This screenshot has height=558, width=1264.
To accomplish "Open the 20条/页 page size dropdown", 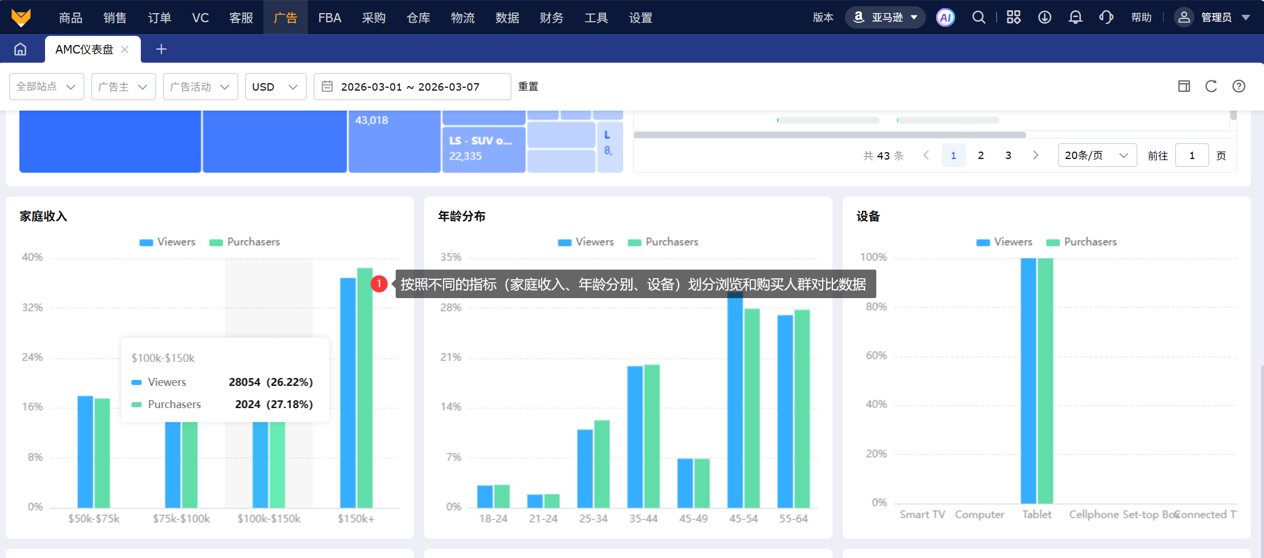I will click(1096, 156).
